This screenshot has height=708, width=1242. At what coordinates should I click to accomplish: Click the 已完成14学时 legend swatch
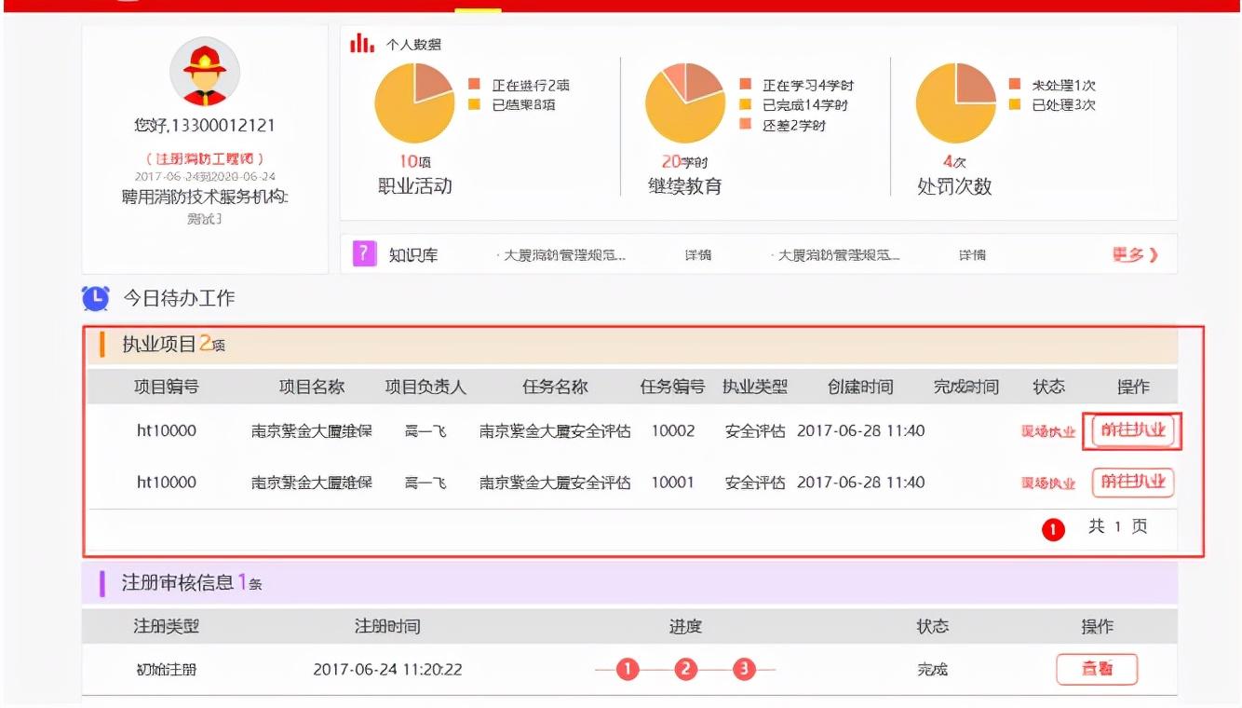746,104
